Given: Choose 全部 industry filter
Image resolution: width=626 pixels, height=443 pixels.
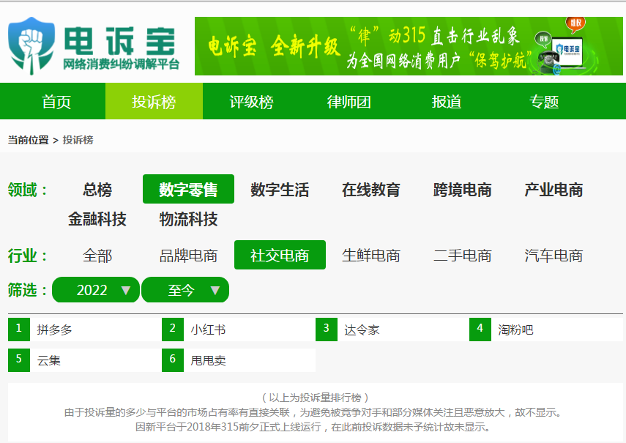Looking at the screenshot, I should tap(97, 255).
